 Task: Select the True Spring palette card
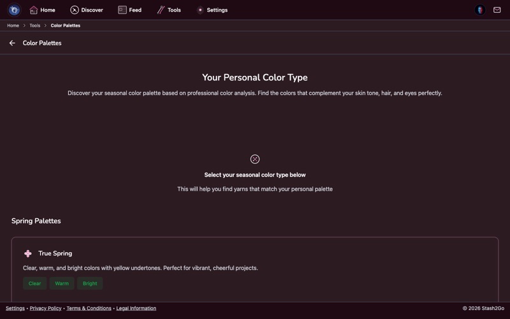[x=255, y=269]
